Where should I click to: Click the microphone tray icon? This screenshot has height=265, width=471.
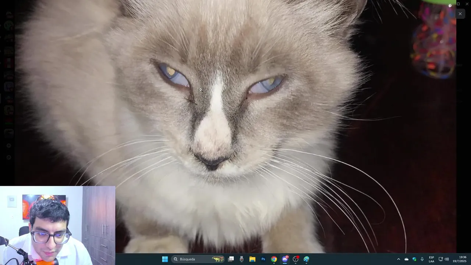coord(422,259)
